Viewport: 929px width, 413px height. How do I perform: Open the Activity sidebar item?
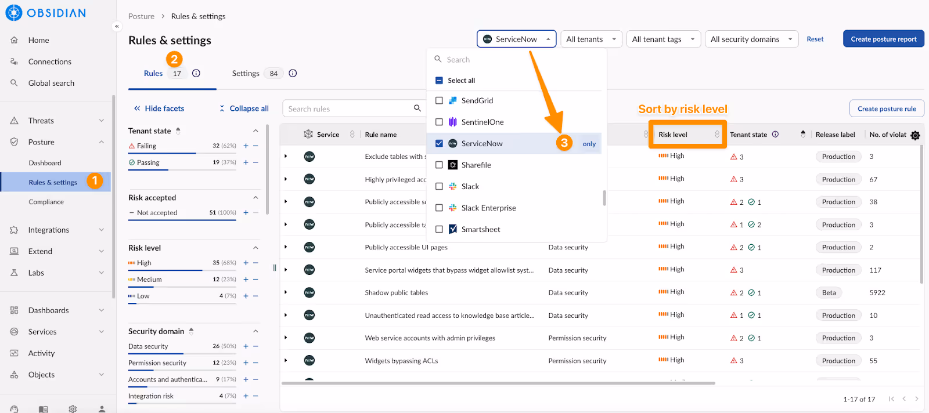coord(41,353)
